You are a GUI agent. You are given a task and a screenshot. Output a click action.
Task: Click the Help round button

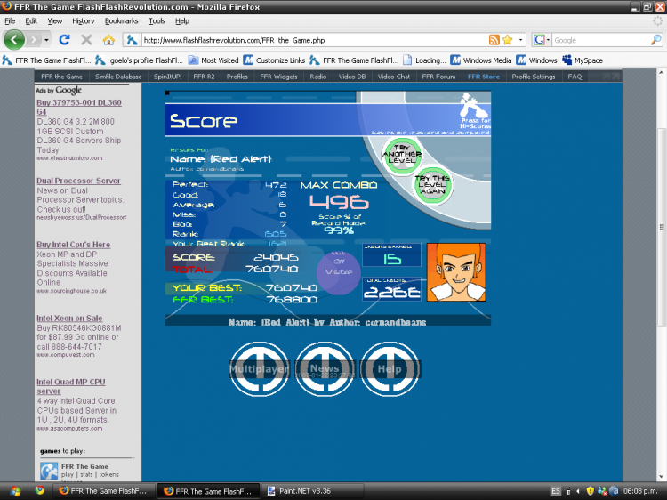(390, 369)
